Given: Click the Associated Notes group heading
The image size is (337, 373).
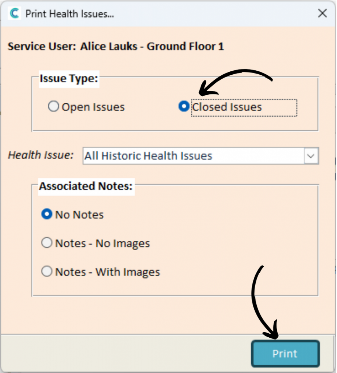Looking at the screenshot, I should [x=86, y=186].
